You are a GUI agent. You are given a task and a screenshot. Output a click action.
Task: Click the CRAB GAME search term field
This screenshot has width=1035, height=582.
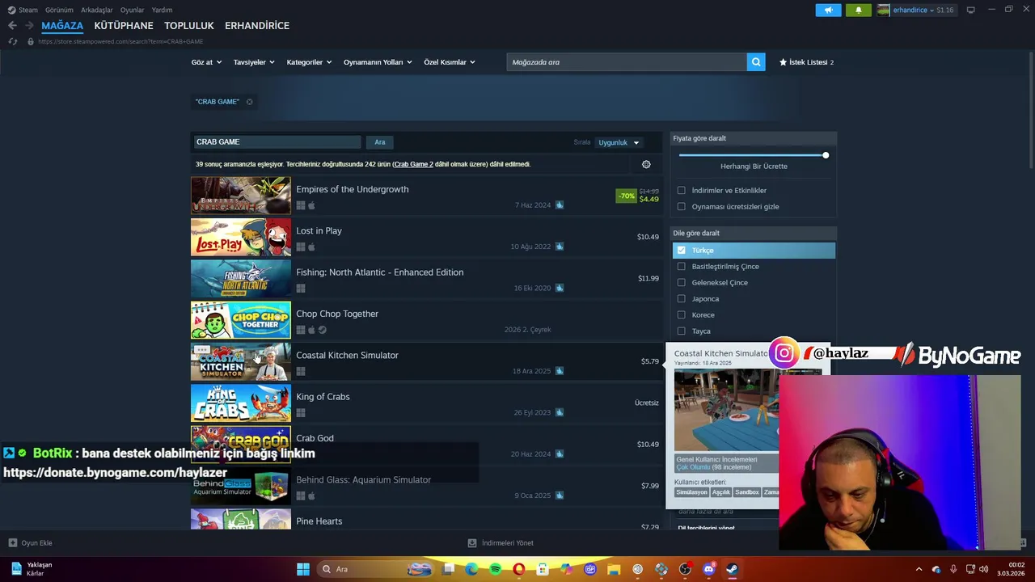[277, 142]
